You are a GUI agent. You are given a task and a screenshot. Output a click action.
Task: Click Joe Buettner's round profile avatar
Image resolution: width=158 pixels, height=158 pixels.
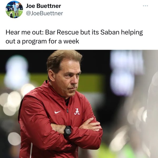14,9
